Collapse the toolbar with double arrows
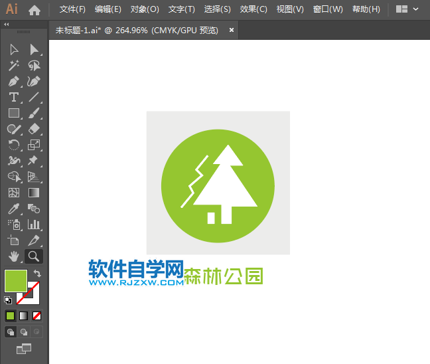 [x=7, y=25]
